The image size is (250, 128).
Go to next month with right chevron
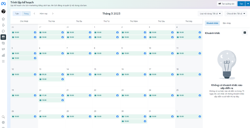pos(53,14)
